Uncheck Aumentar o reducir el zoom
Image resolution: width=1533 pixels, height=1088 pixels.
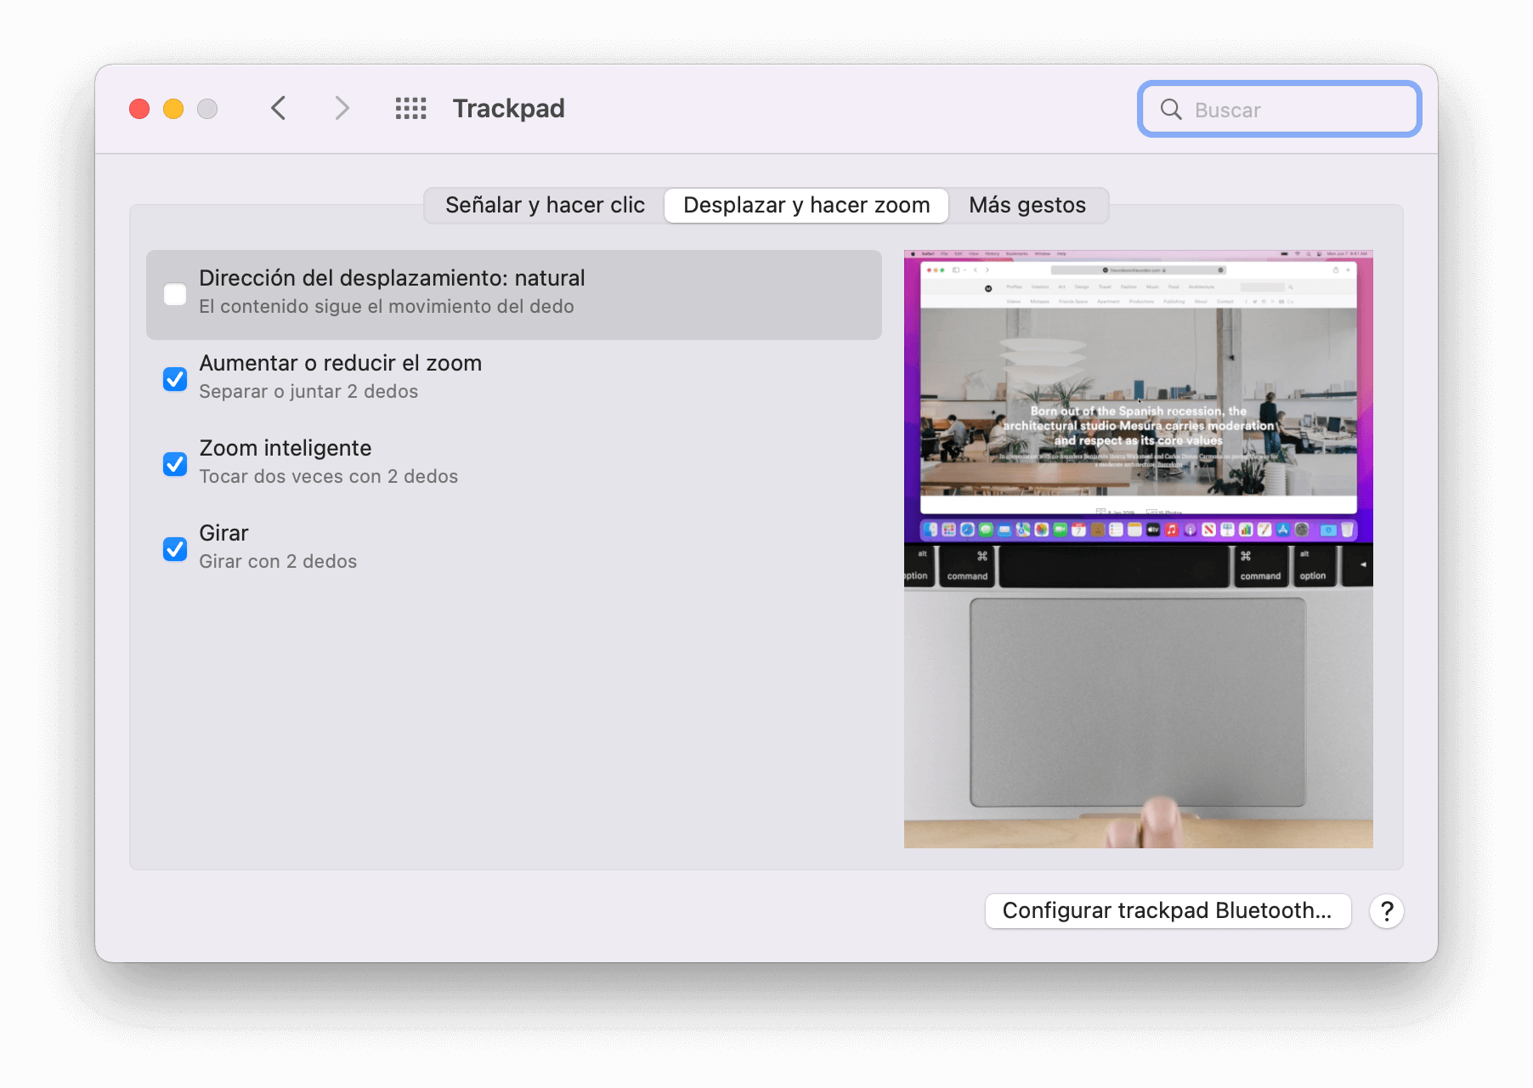[175, 379]
